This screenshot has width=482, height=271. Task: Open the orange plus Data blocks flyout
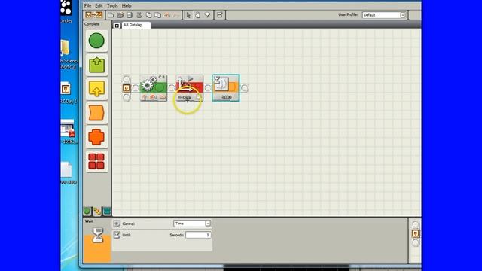click(96, 137)
